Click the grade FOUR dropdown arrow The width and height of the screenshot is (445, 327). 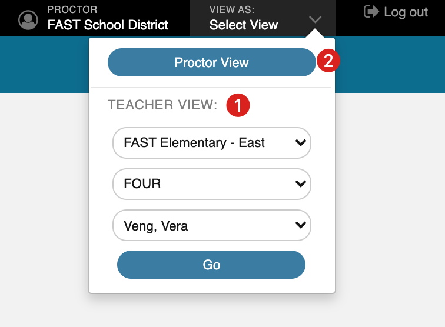[x=301, y=183]
